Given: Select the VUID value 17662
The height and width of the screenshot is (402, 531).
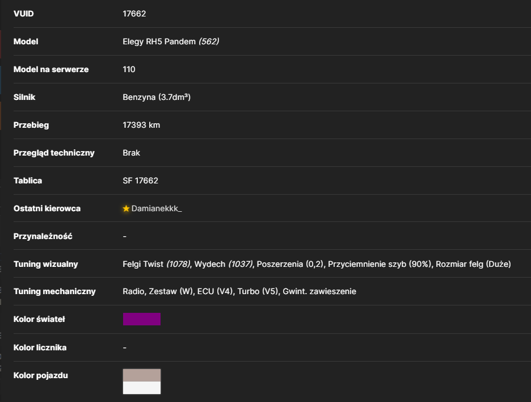Looking at the screenshot, I should click(x=134, y=14).
